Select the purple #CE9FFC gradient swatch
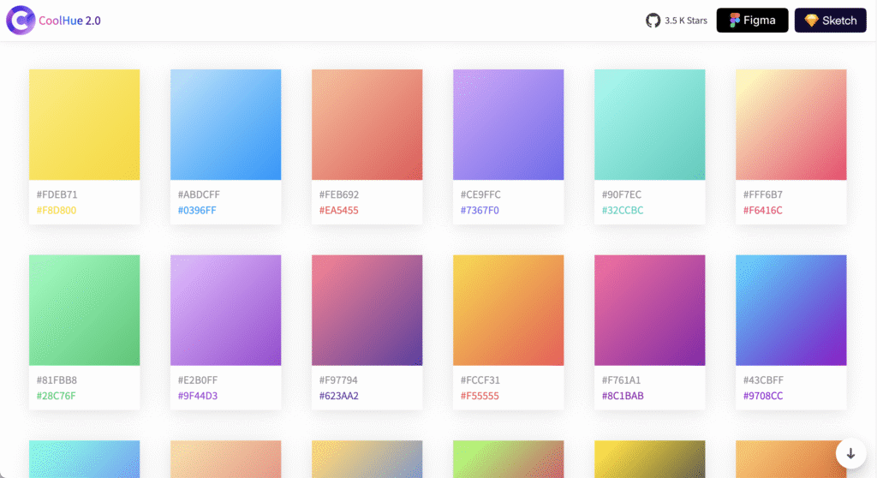The image size is (877, 478). pyautogui.click(x=509, y=124)
